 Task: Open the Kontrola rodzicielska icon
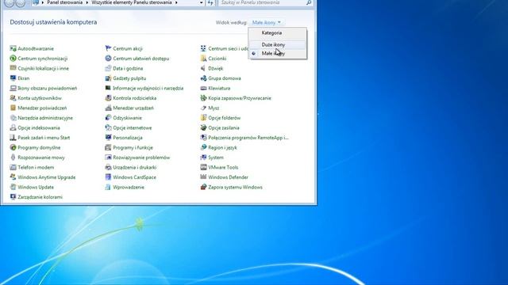(x=108, y=98)
